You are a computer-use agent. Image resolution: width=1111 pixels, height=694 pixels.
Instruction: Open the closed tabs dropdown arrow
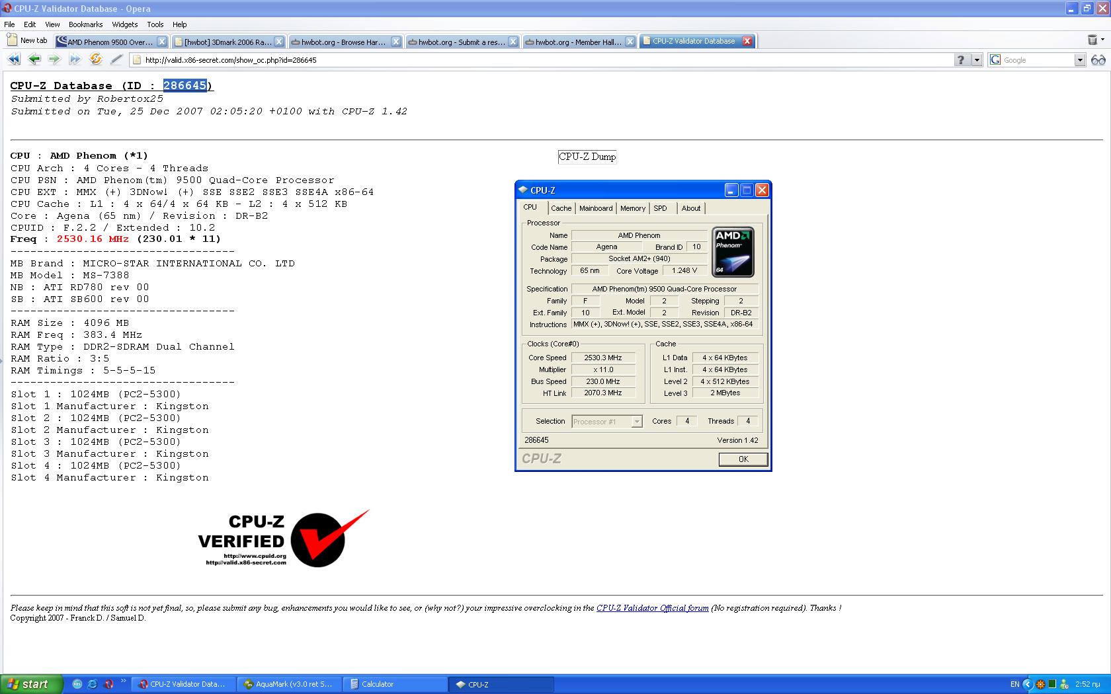pos(1102,40)
